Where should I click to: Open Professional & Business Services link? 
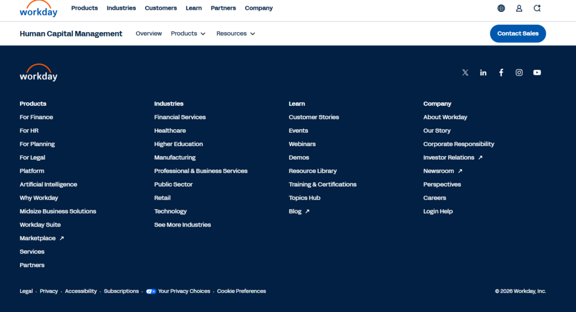click(x=201, y=171)
